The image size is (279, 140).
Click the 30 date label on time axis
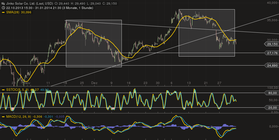158,83
